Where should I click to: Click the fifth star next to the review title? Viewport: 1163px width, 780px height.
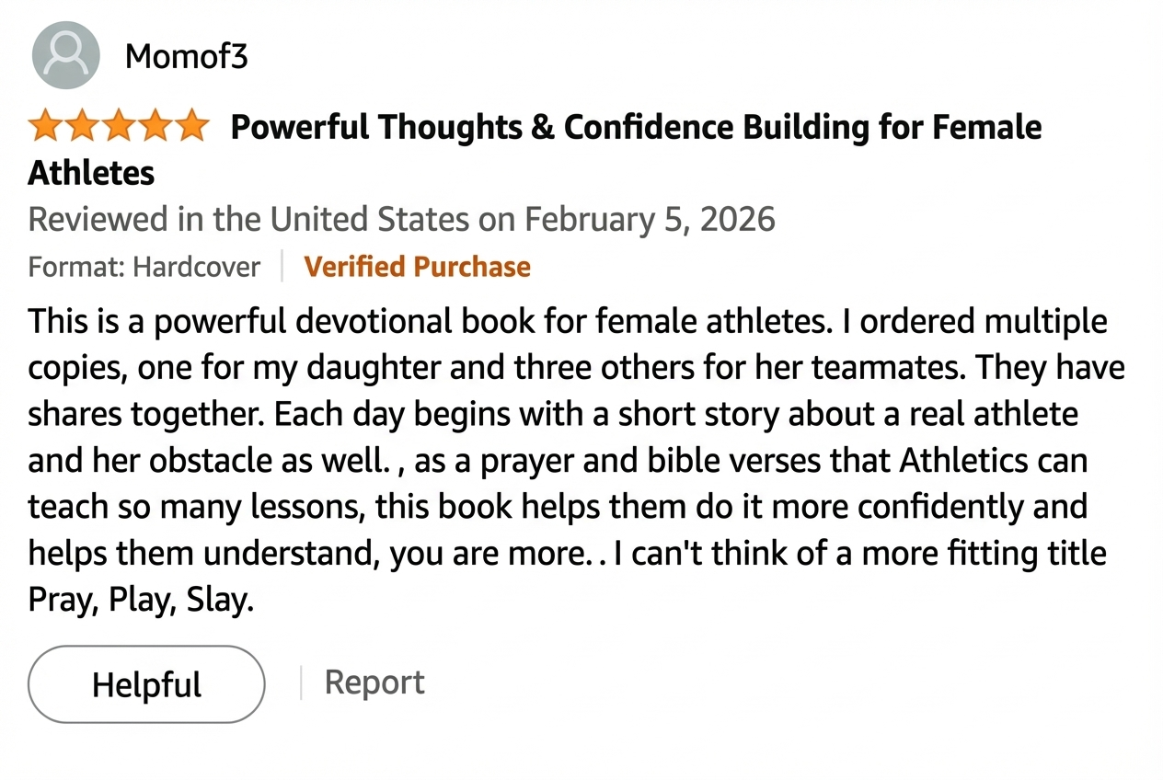point(192,125)
